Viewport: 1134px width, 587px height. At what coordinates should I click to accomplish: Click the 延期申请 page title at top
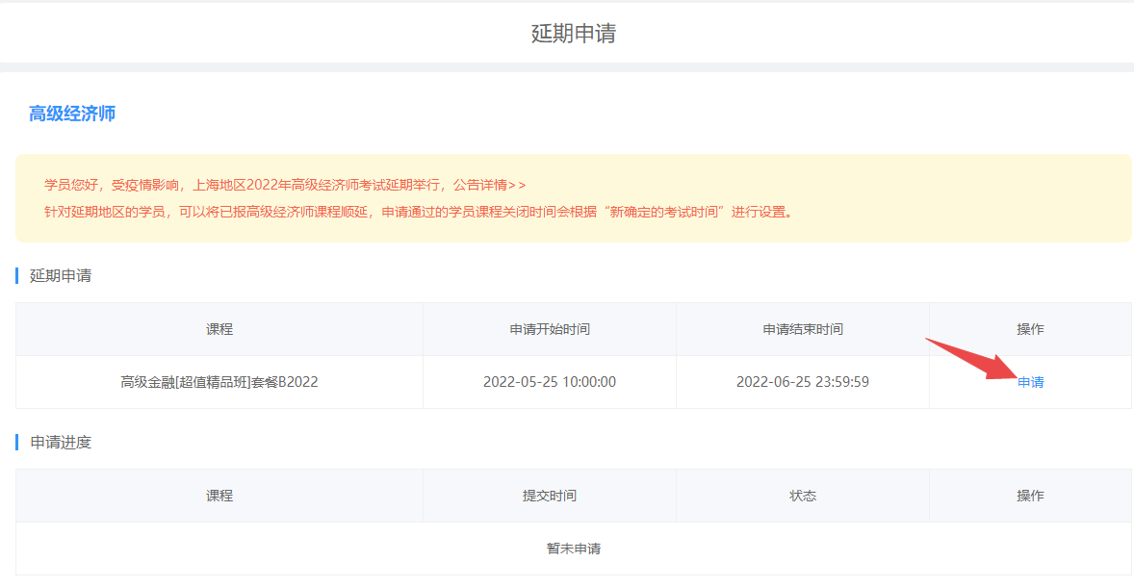[573, 34]
